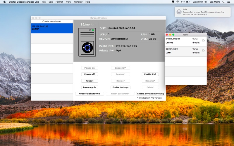Click the Power cycle button

pyautogui.click(x=90, y=87)
